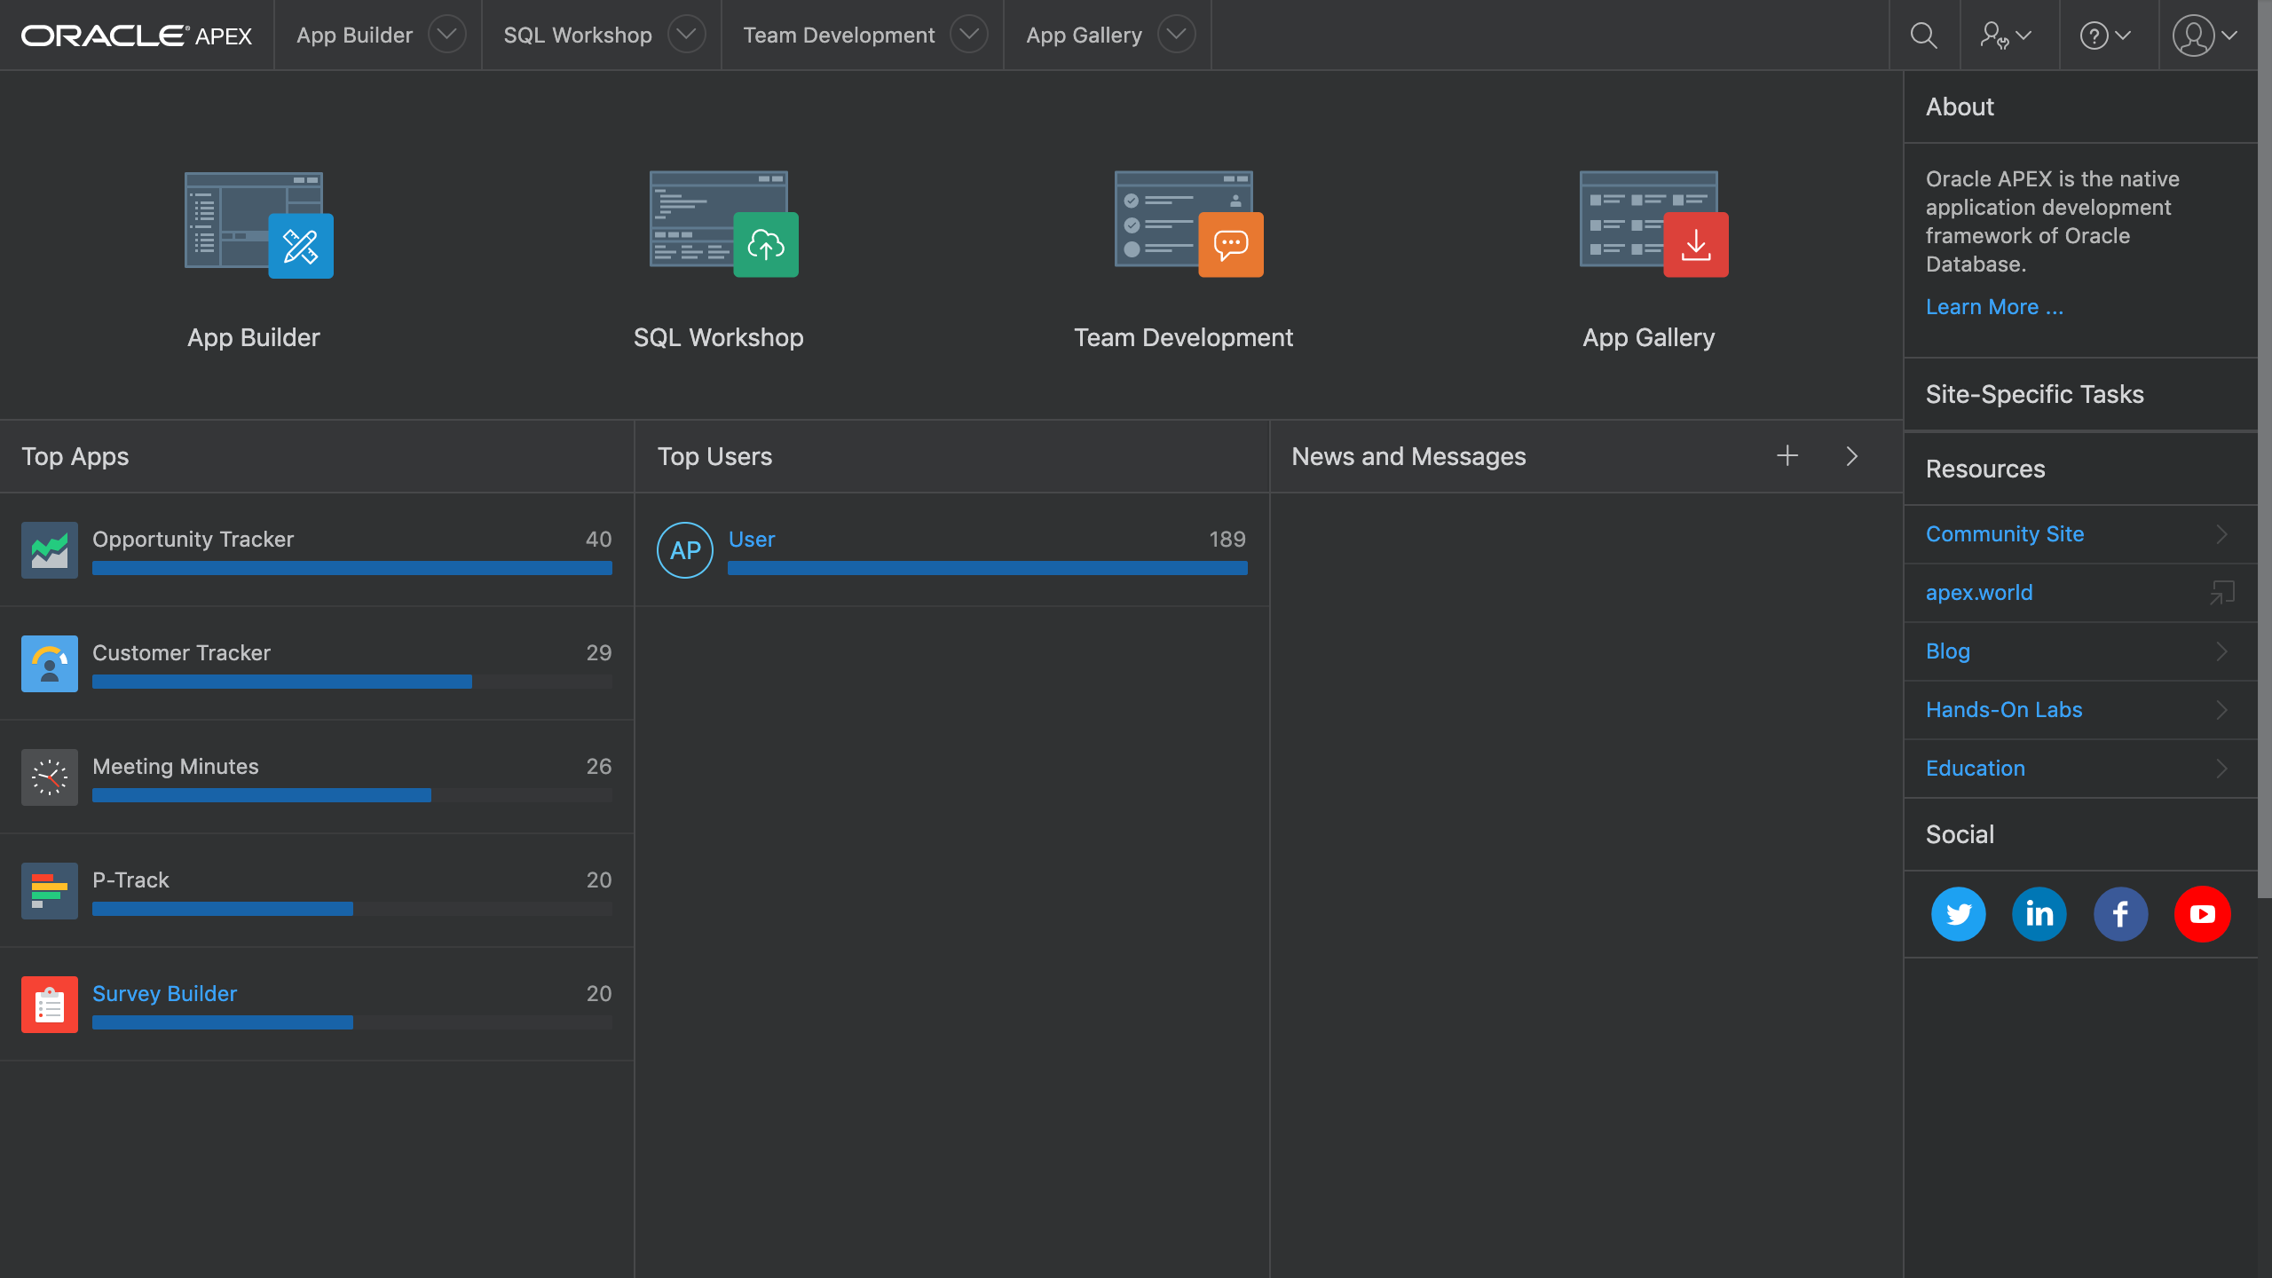Click the search magnifier icon
Image resolution: width=2272 pixels, height=1278 pixels.
click(x=1923, y=35)
